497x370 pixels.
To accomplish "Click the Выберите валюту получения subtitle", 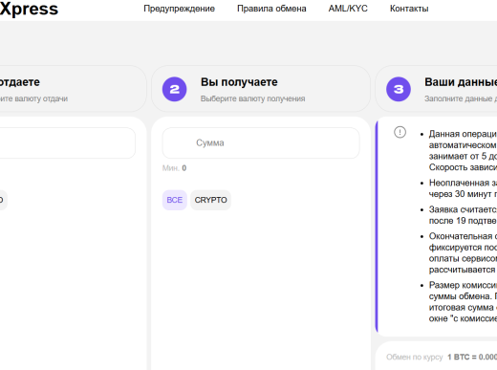I will (252, 98).
